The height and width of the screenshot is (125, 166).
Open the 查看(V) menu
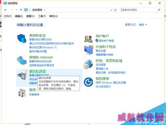[x=31, y=16]
